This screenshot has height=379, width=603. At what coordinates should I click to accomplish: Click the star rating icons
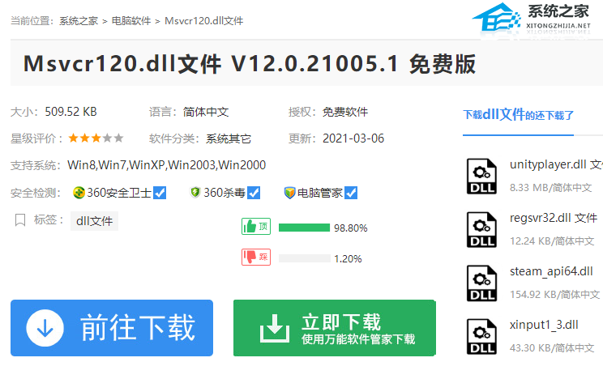[x=96, y=138]
